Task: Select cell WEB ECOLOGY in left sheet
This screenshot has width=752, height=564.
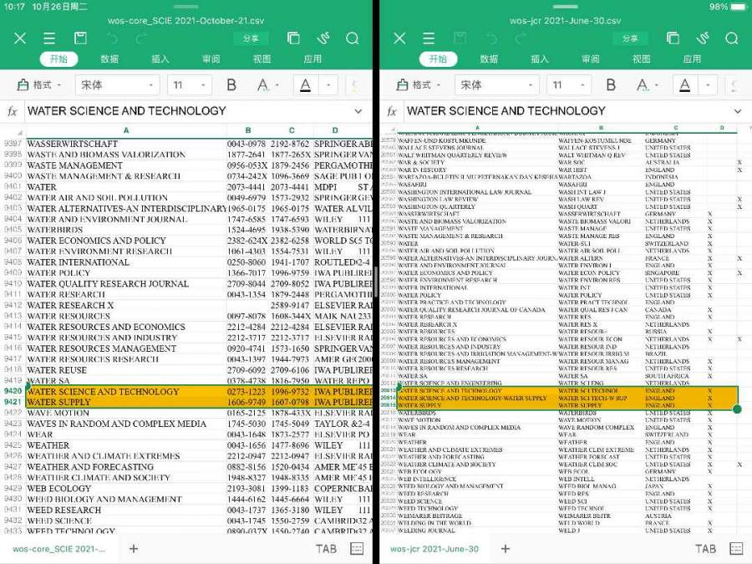Action: 127,488
